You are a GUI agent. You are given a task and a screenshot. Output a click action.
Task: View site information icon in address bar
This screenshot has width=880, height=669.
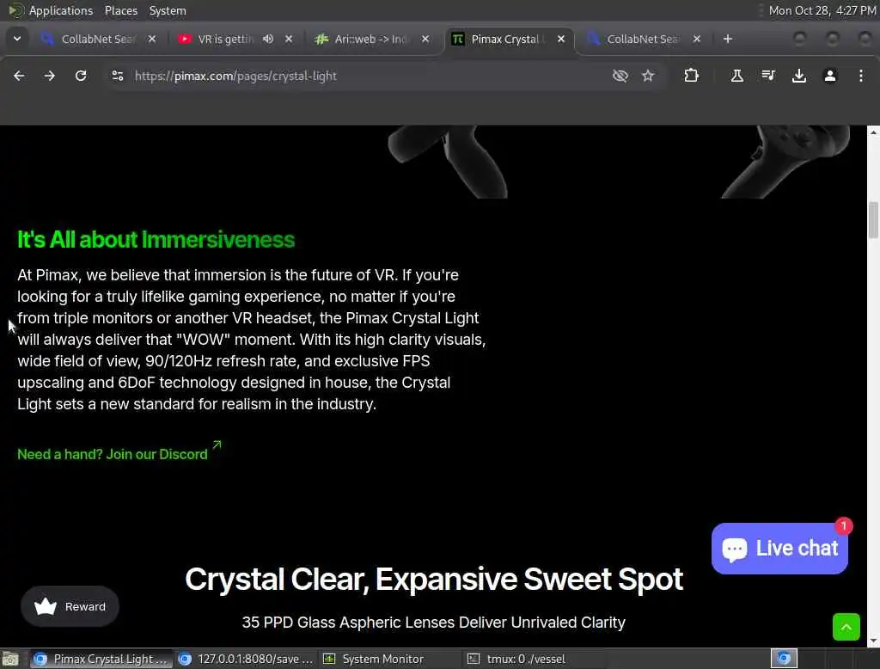point(117,76)
